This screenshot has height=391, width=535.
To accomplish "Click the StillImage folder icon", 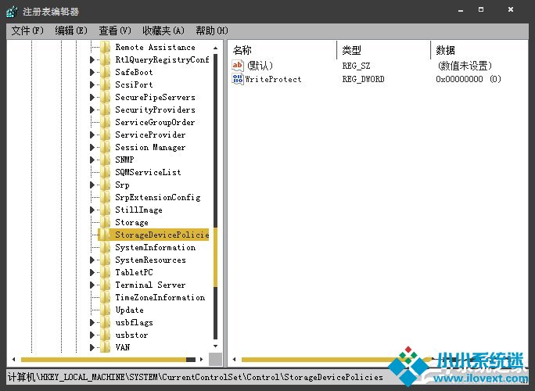I will click(x=106, y=210).
